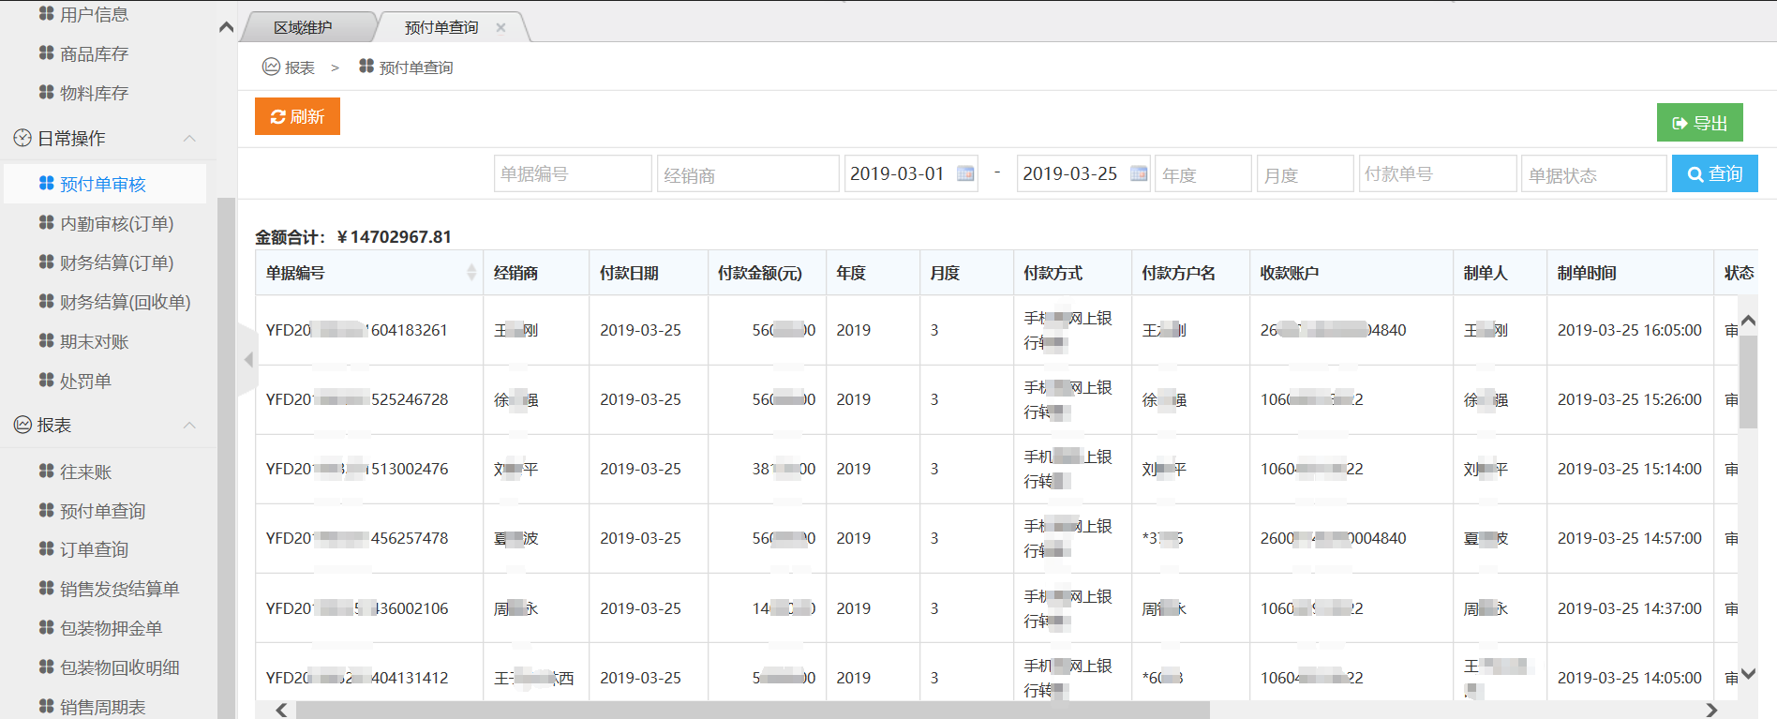Screen dimensions: 1777x719
Task: Click the green 导出 button
Action: point(1699,123)
